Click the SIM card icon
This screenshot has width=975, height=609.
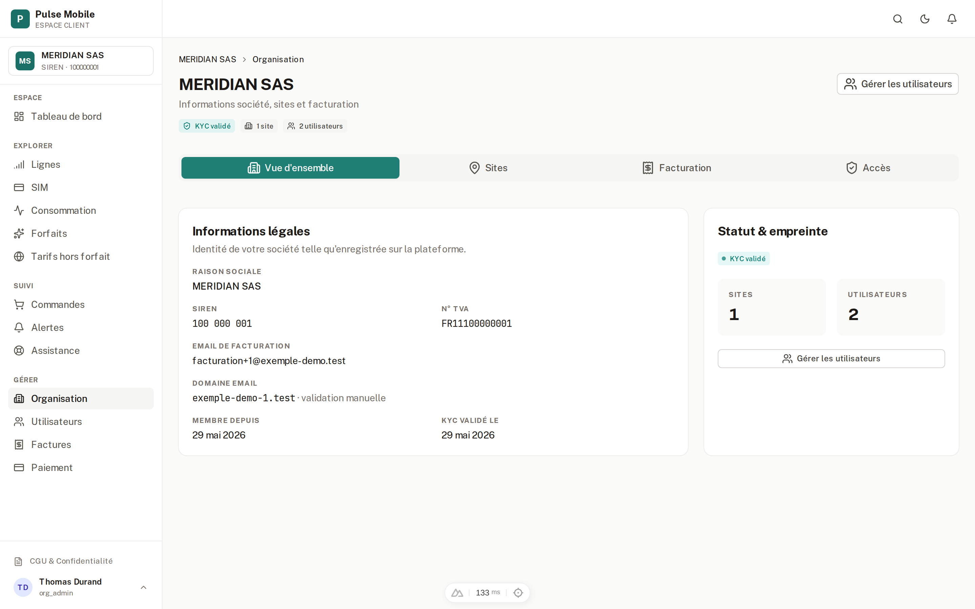coord(19,187)
